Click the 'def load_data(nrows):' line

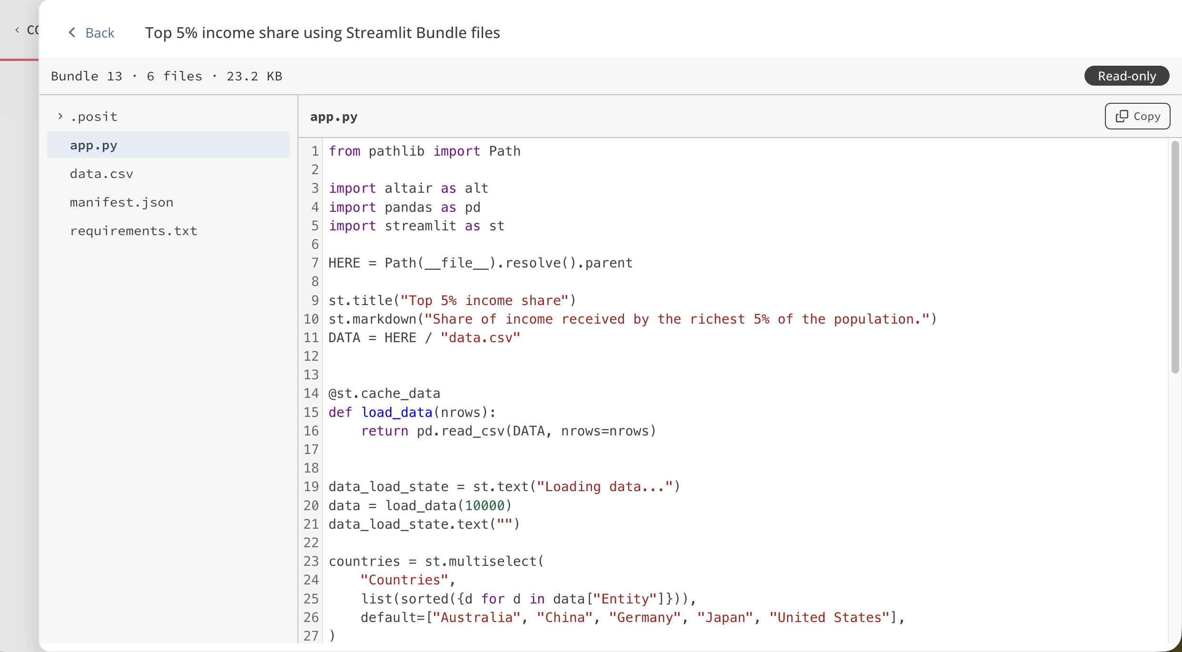412,413
